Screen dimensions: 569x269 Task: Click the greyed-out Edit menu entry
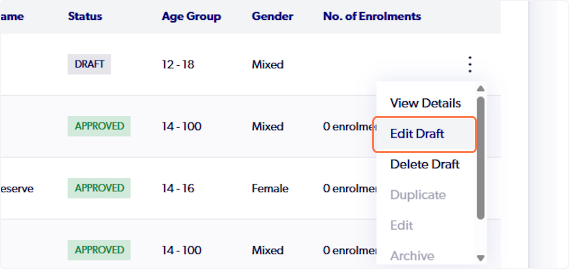[402, 226]
